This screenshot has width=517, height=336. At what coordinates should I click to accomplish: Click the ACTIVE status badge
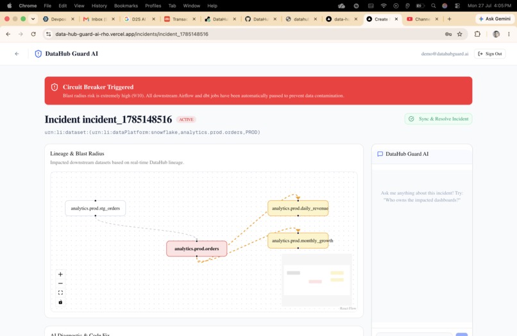[186, 119]
